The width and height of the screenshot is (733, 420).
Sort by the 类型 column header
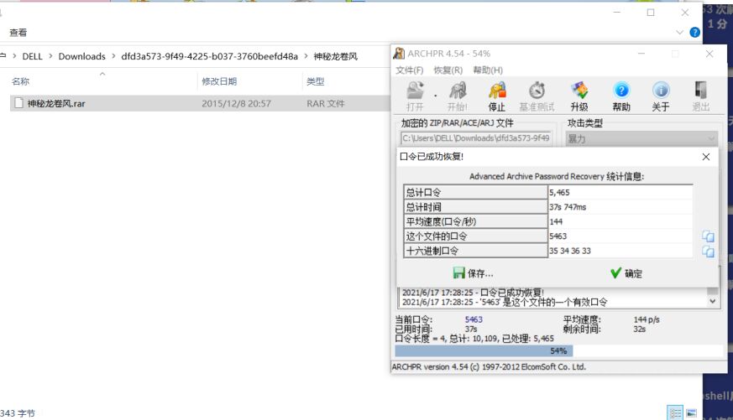(316, 81)
